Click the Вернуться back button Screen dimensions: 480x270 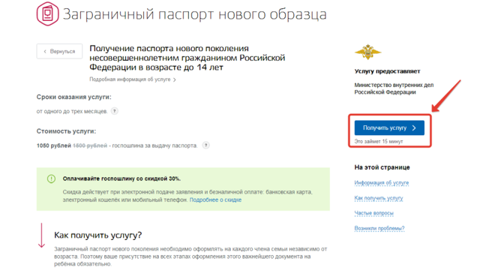coord(59,51)
